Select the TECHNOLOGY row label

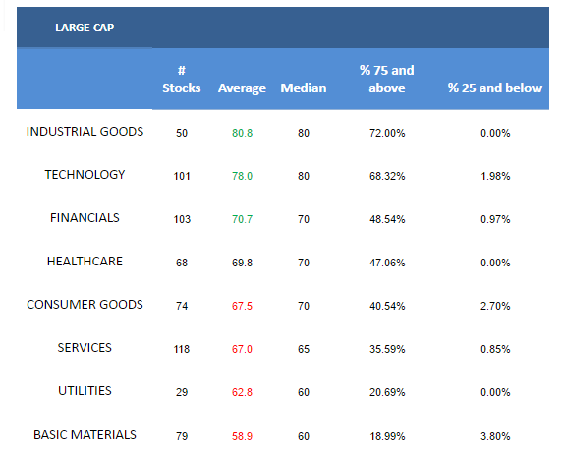pos(85,175)
